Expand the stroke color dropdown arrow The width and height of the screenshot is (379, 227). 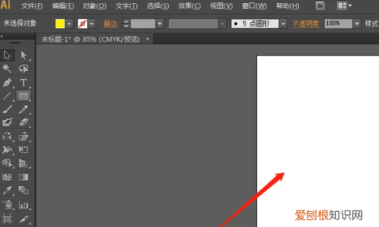[x=92, y=23]
